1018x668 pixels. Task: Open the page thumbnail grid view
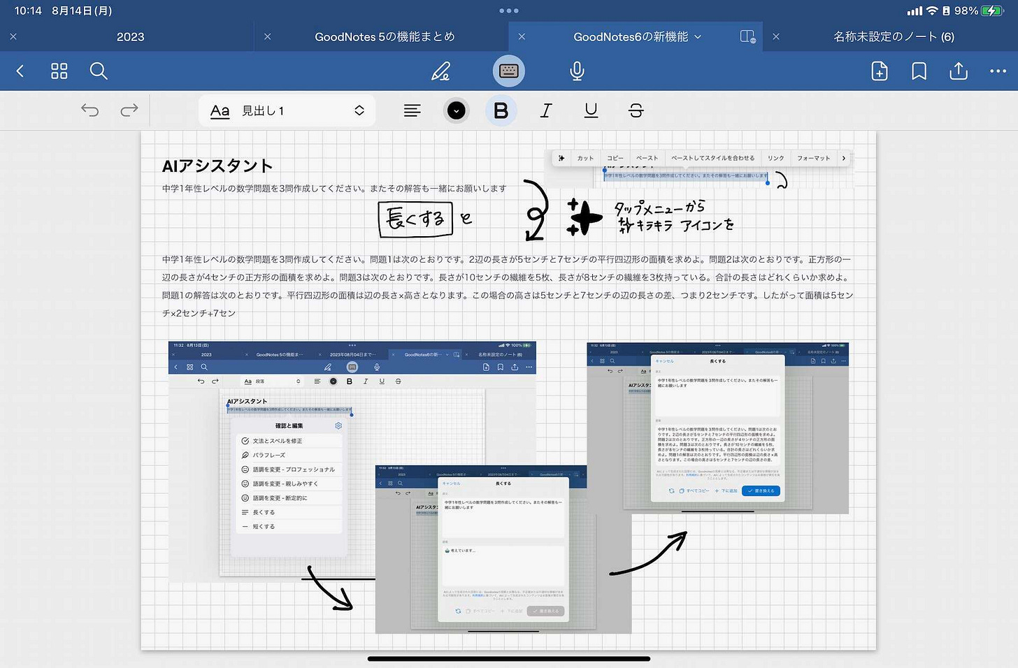59,71
